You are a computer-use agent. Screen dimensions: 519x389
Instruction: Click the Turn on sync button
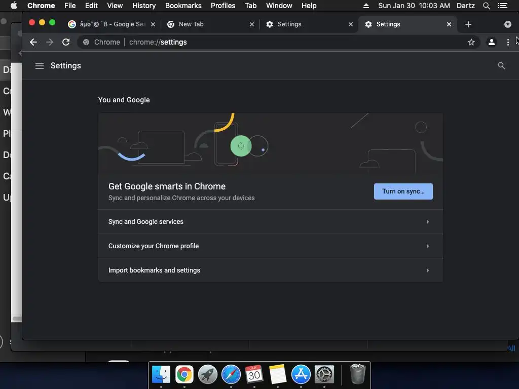coord(403,191)
